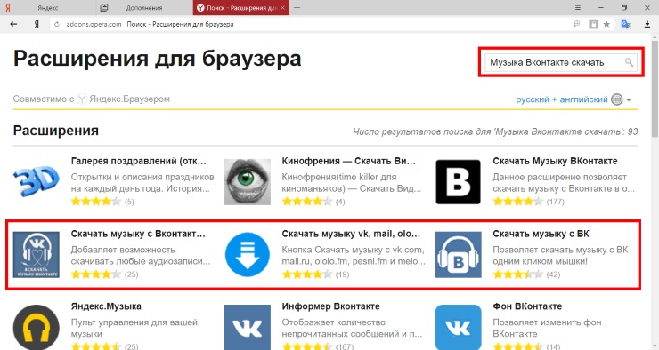The width and height of the screenshot is (659, 350).
Task: Close the Поиск - Расширения tab
Action: tap(282, 7)
